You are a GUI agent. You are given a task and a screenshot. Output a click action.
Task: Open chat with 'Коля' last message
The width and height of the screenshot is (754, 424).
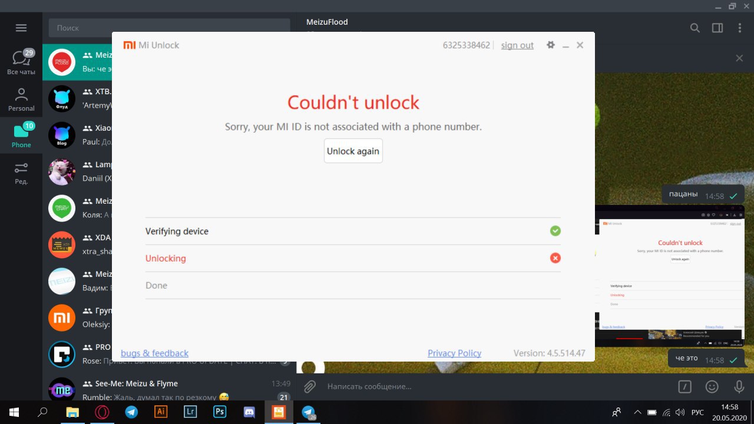pos(78,208)
